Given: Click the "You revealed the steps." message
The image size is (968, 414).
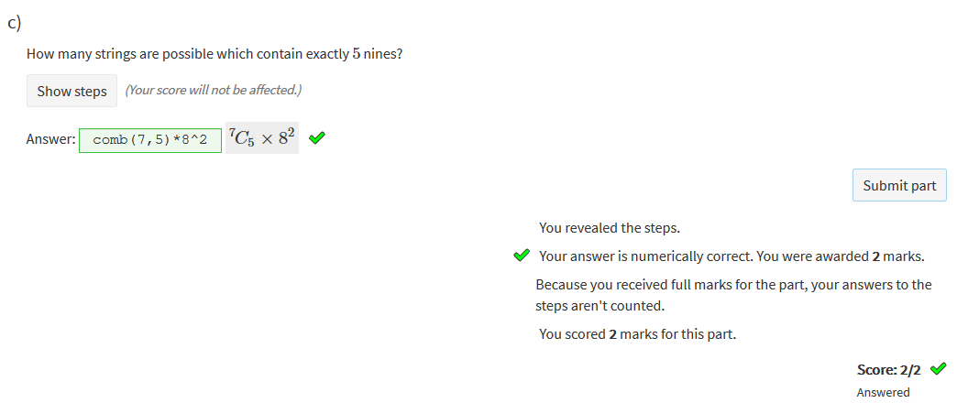Looking at the screenshot, I should point(609,228).
